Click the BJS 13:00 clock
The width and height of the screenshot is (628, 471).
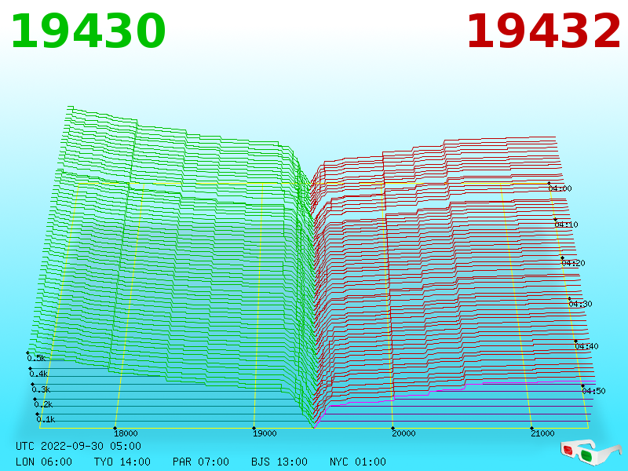click(279, 462)
